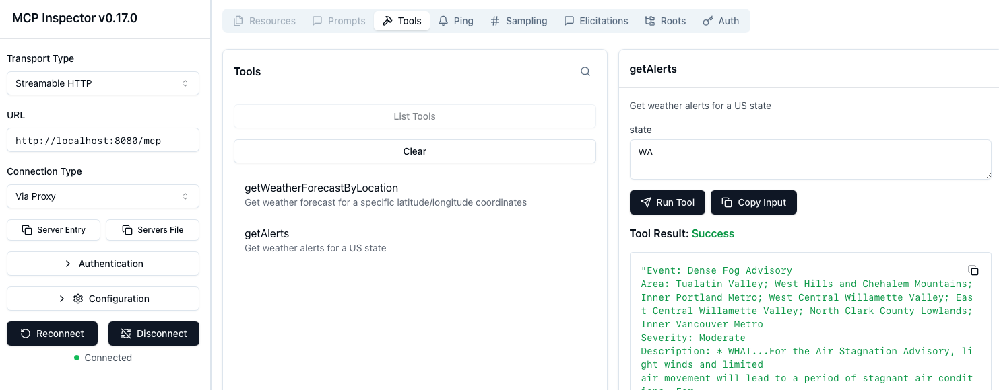The image size is (999, 390).
Task: Disconnect from the MCP server
Action: [154, 334]
